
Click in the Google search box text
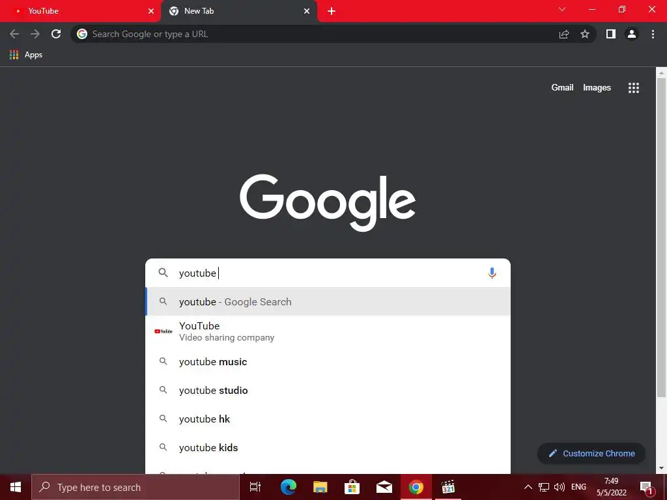click(328, 273)
